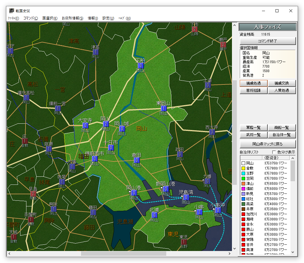Open the お役所情報(S) menu

coord(72,18)
